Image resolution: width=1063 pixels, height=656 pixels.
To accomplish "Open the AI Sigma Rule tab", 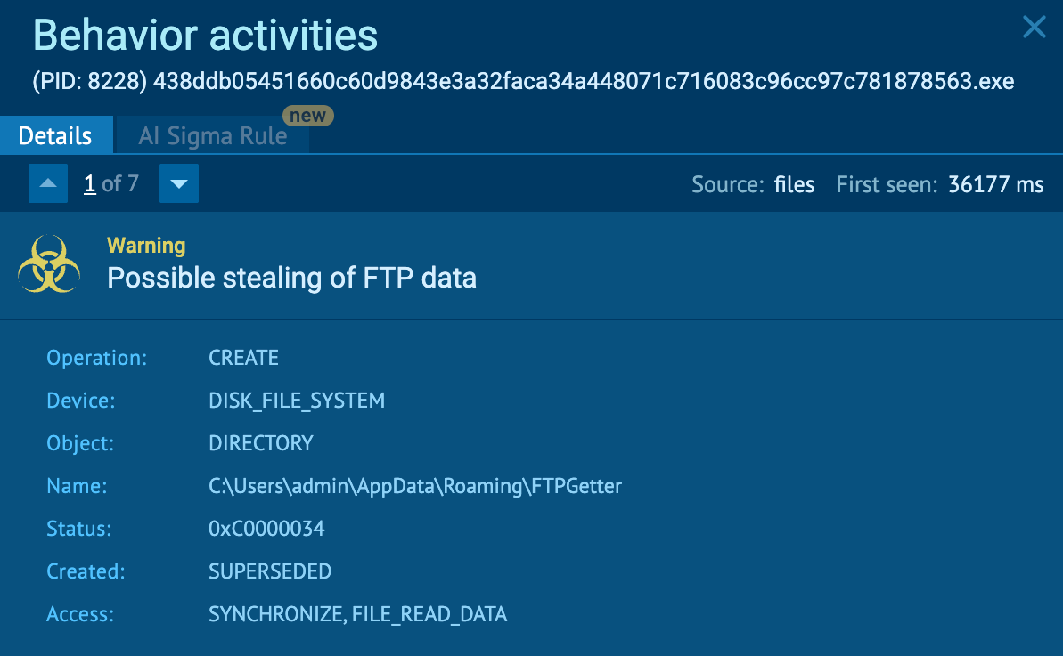I will coord(213,135).
